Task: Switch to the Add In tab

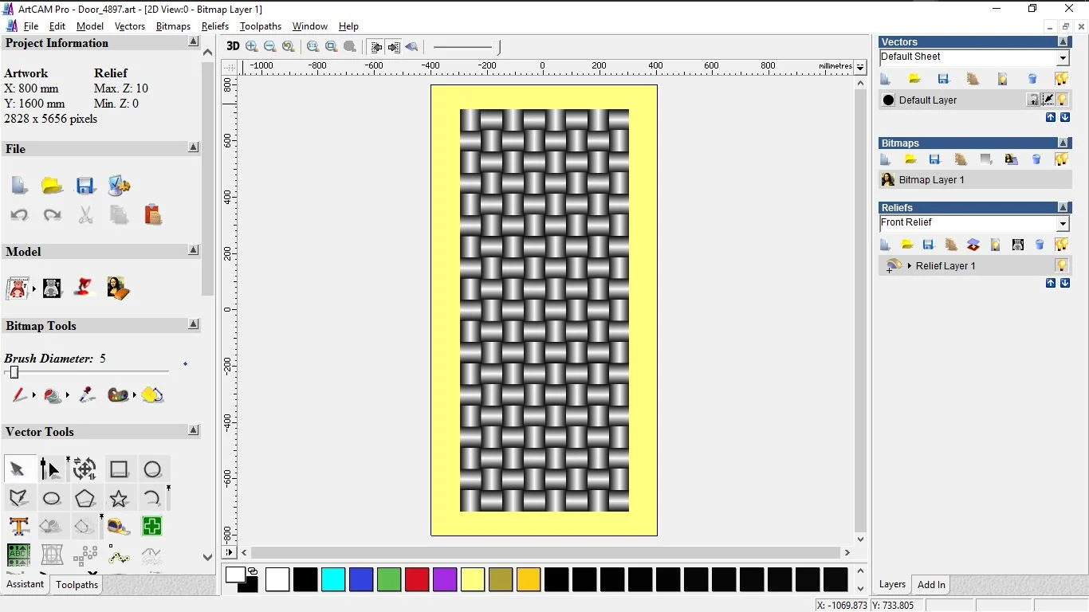Action: pos(931,584)
